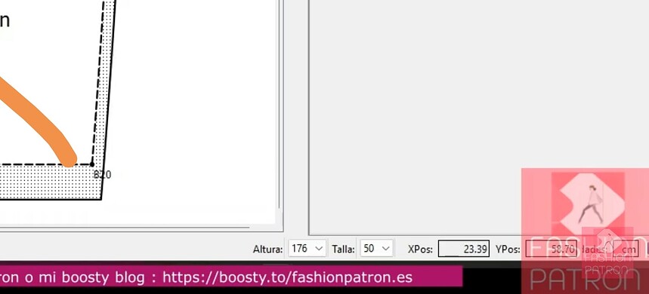This screenshot has height=294, width=649.
Task: Open the Talla dropdown showing 50
Action: 376,249
